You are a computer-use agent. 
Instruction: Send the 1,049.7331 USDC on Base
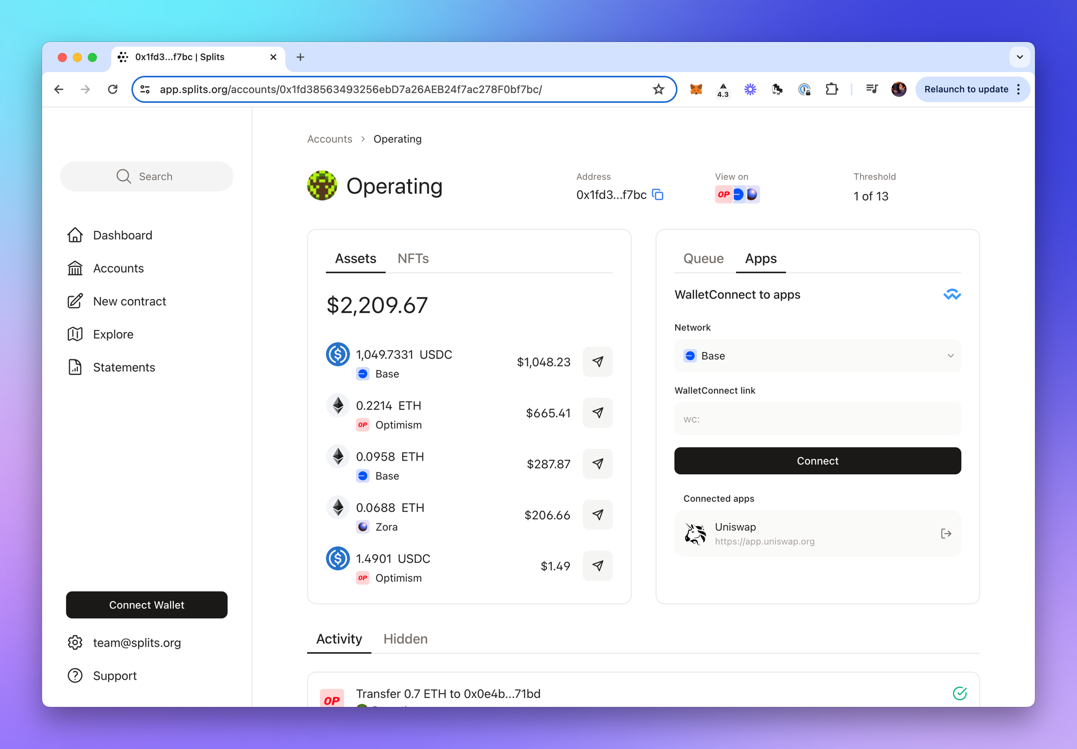[x=597, y=362]
